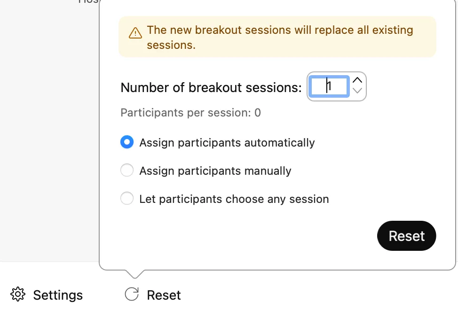The height and width of the screenshot is (310, 458).
Task: Click the warning triangle icon
Action: pyautogui.click(x=135, y=33)
